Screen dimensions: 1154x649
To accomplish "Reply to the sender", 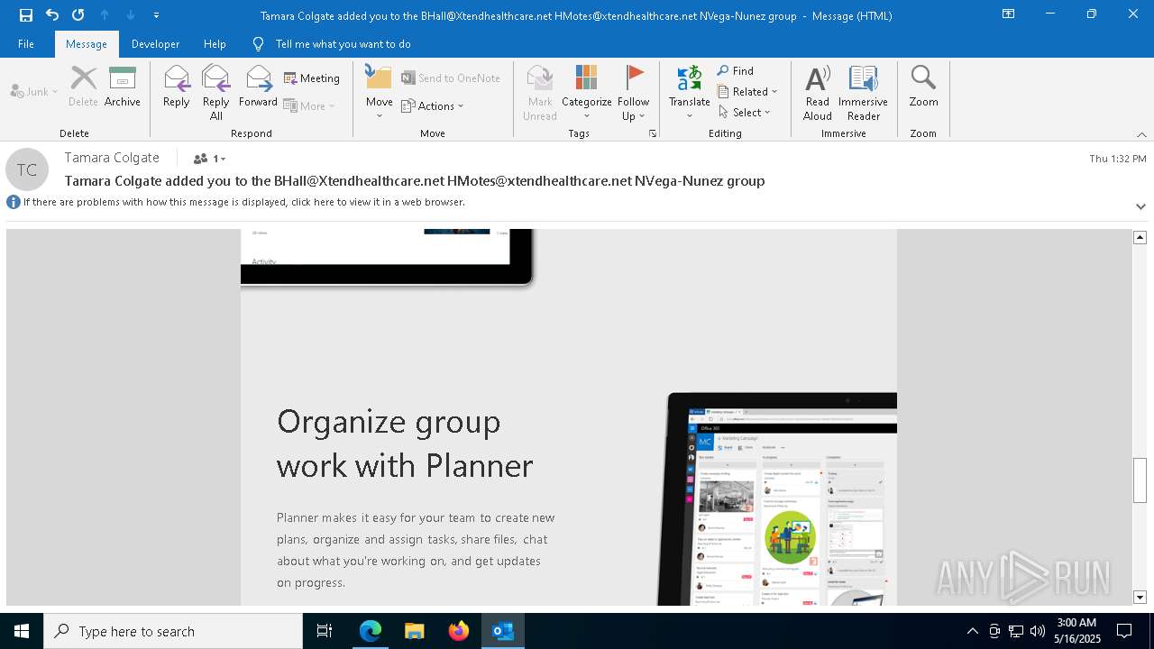I will point(177,87).
